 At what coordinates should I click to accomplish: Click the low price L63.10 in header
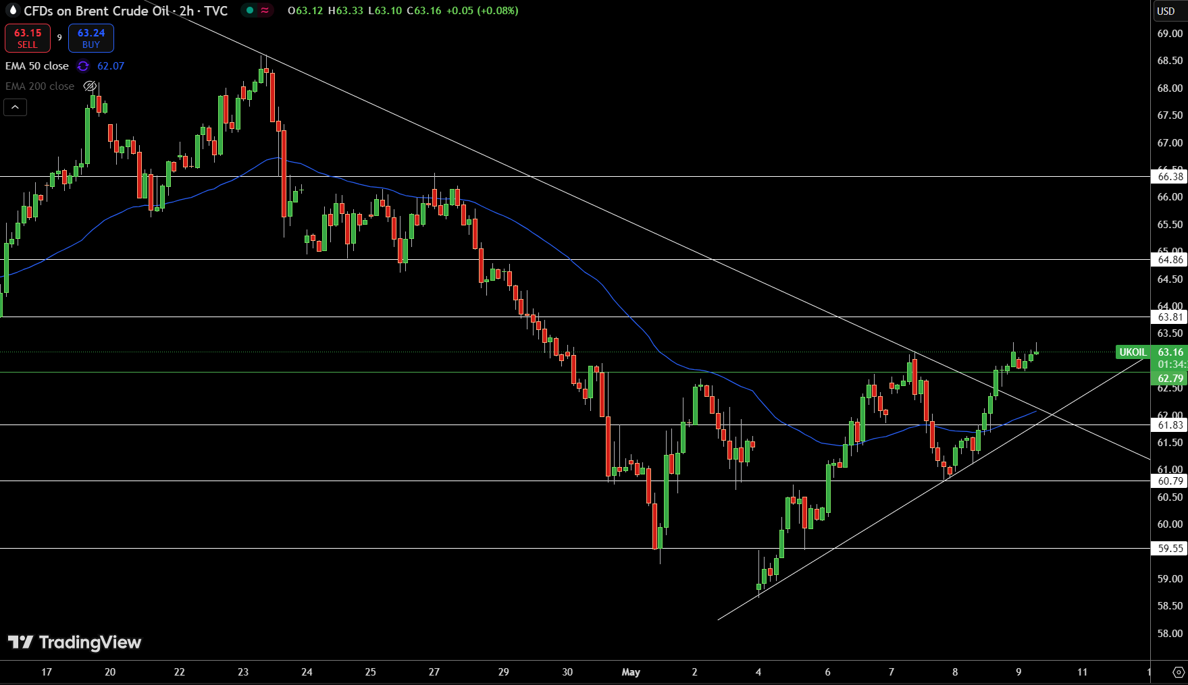(386, 11)
